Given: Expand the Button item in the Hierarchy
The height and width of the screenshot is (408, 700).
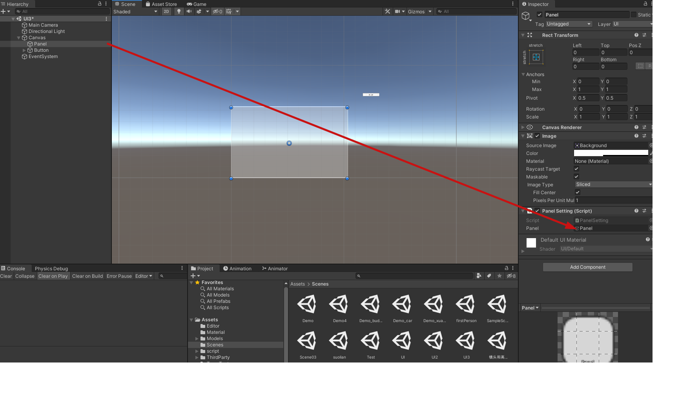Looking at the screenshot, I should click(24, 50).
